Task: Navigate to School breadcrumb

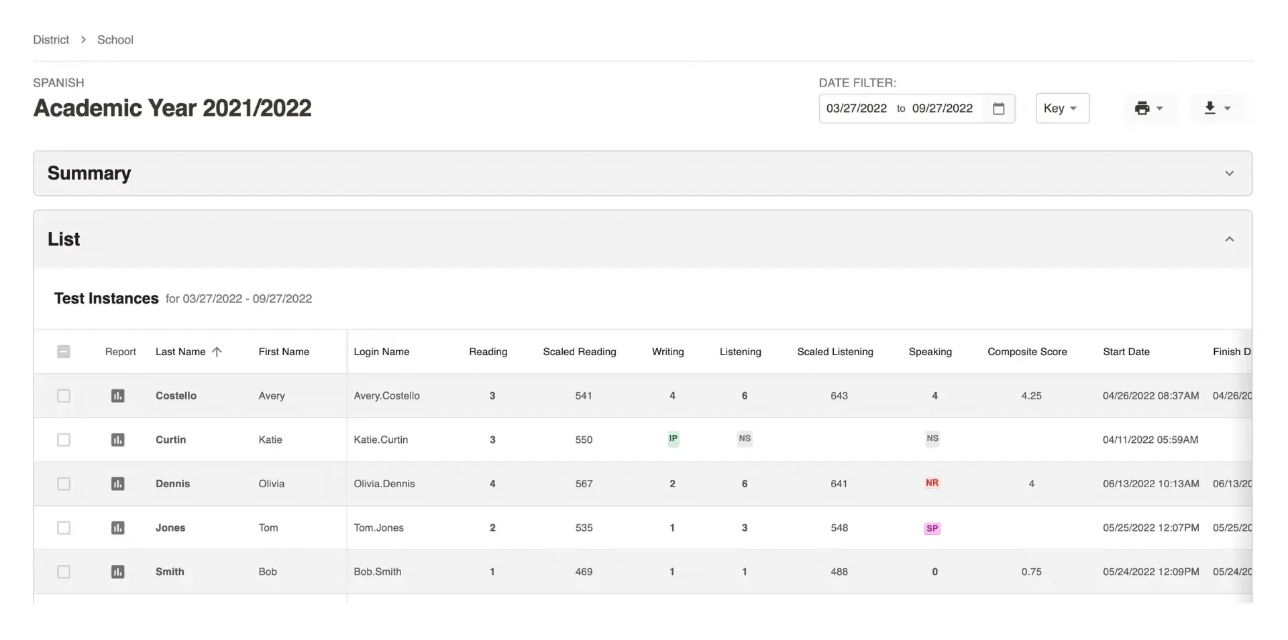Action: click(115, 40)
